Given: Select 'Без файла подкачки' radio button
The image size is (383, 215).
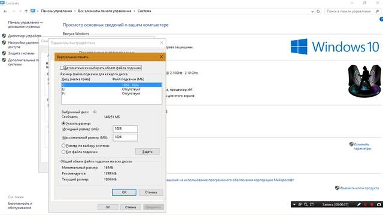Looking at the screenshot, I should [63, 152].
